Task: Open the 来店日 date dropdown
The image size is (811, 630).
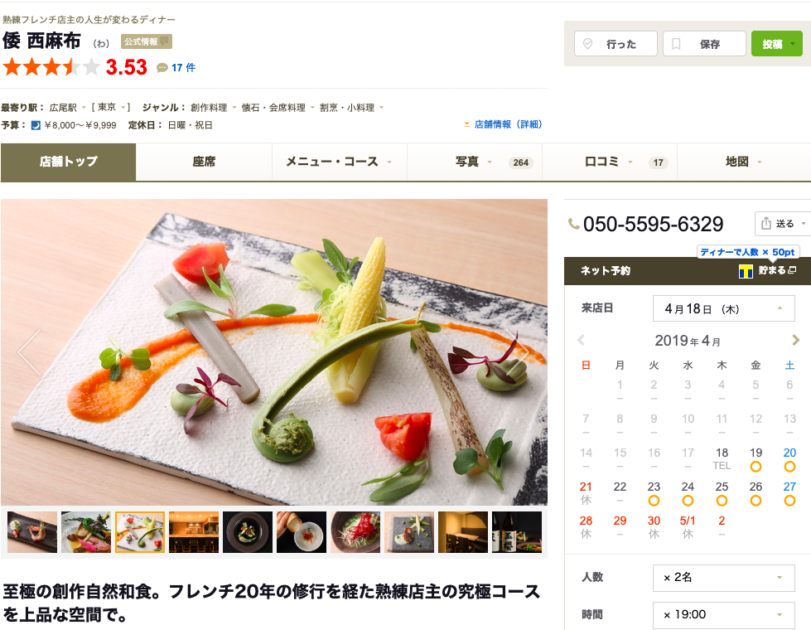Action: click(x=723, y=309)
